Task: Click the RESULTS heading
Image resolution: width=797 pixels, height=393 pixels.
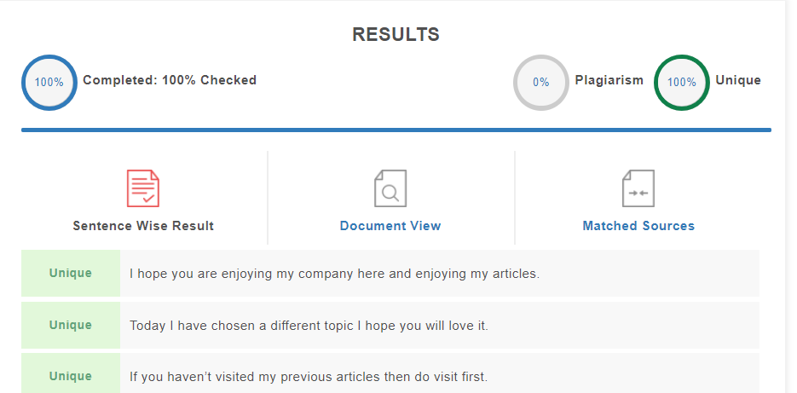Action: point(396,35)
